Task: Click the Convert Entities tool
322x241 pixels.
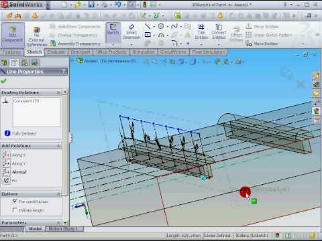Action: [x=219, y=31]
